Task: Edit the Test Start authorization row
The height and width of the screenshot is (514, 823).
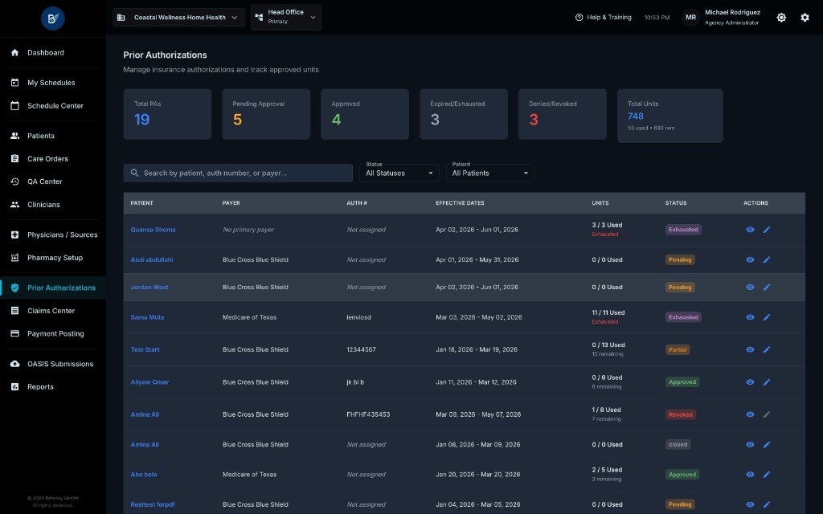Action: click(766, 349)
